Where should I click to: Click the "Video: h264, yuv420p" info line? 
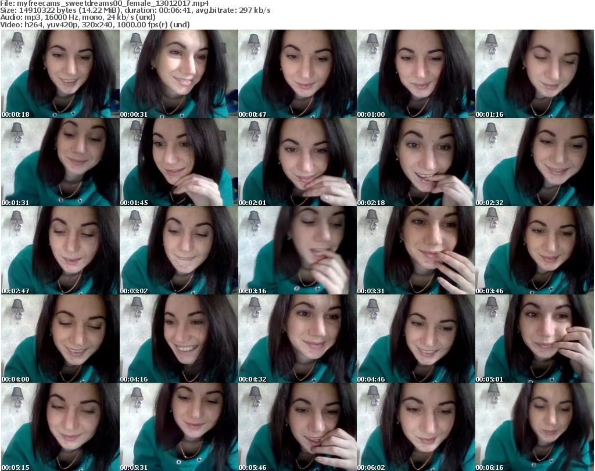[x=95, y=24]
